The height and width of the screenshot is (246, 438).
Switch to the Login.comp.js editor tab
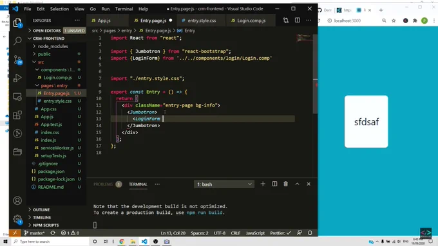tap(251, 21)
